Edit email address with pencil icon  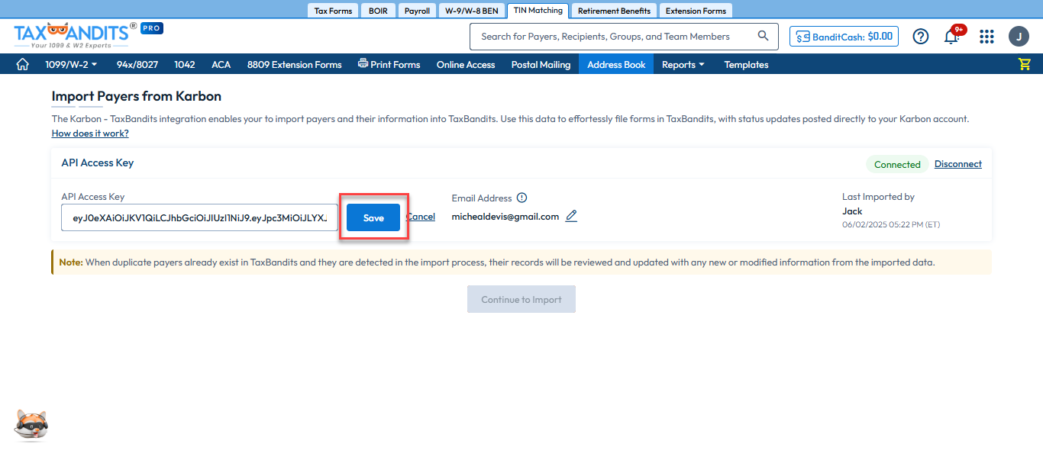[571, 216]
